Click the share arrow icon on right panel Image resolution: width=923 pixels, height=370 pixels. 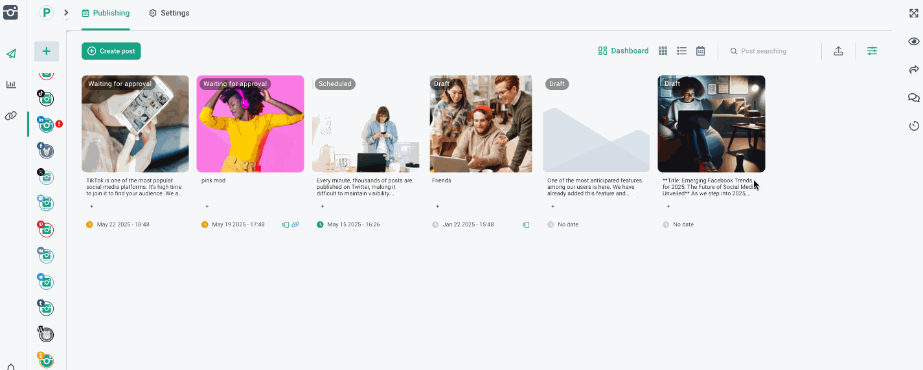coord(913,69)
